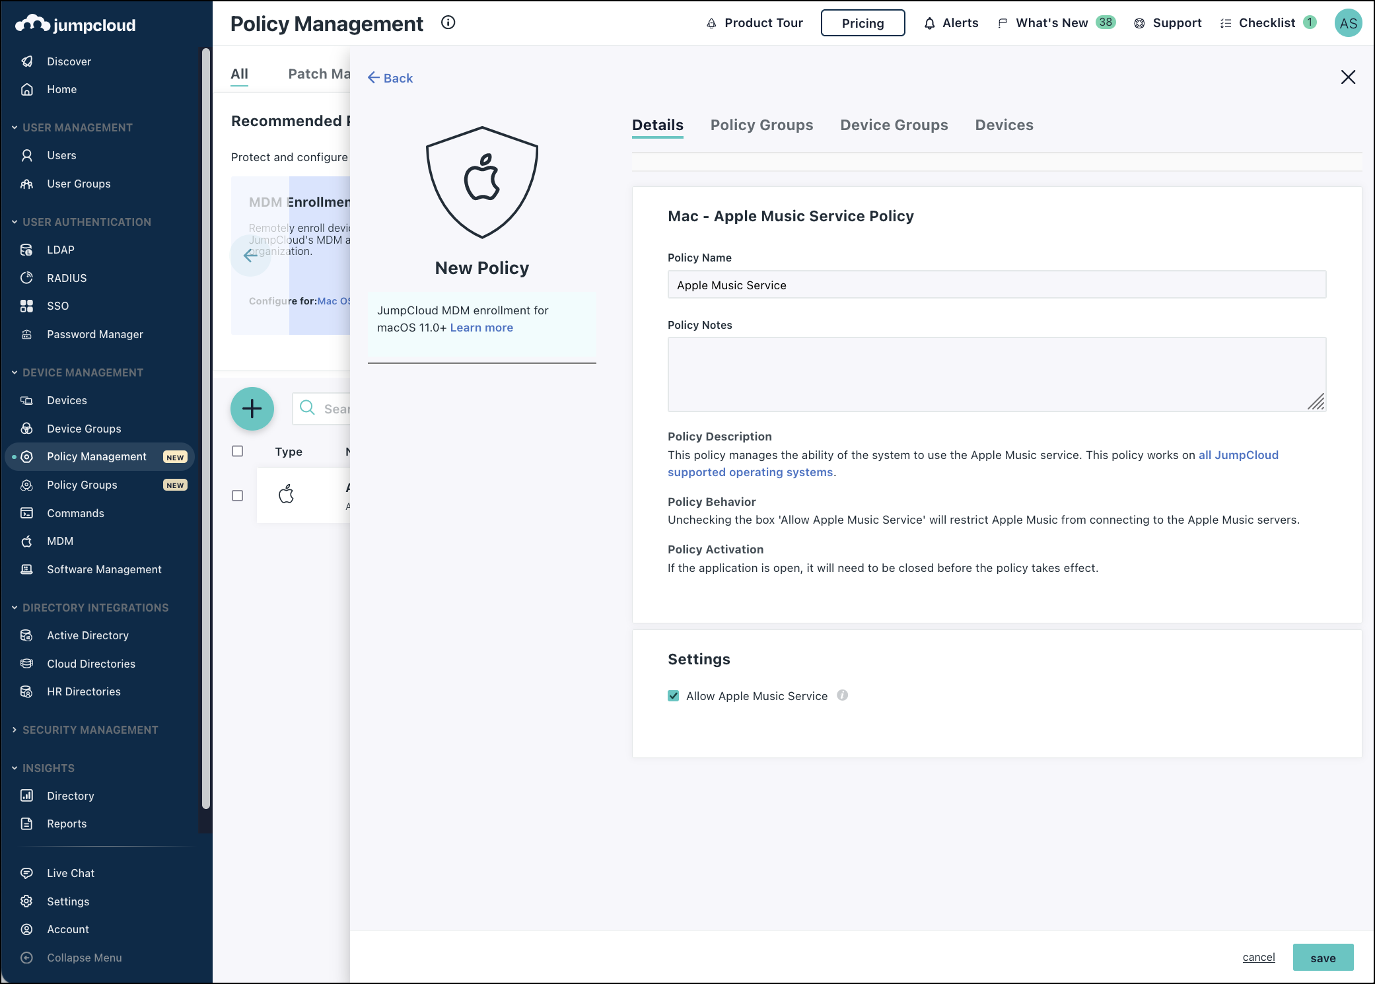Click into the Policy Notes text area
1375x984 pixels.
tap(996, 374)
